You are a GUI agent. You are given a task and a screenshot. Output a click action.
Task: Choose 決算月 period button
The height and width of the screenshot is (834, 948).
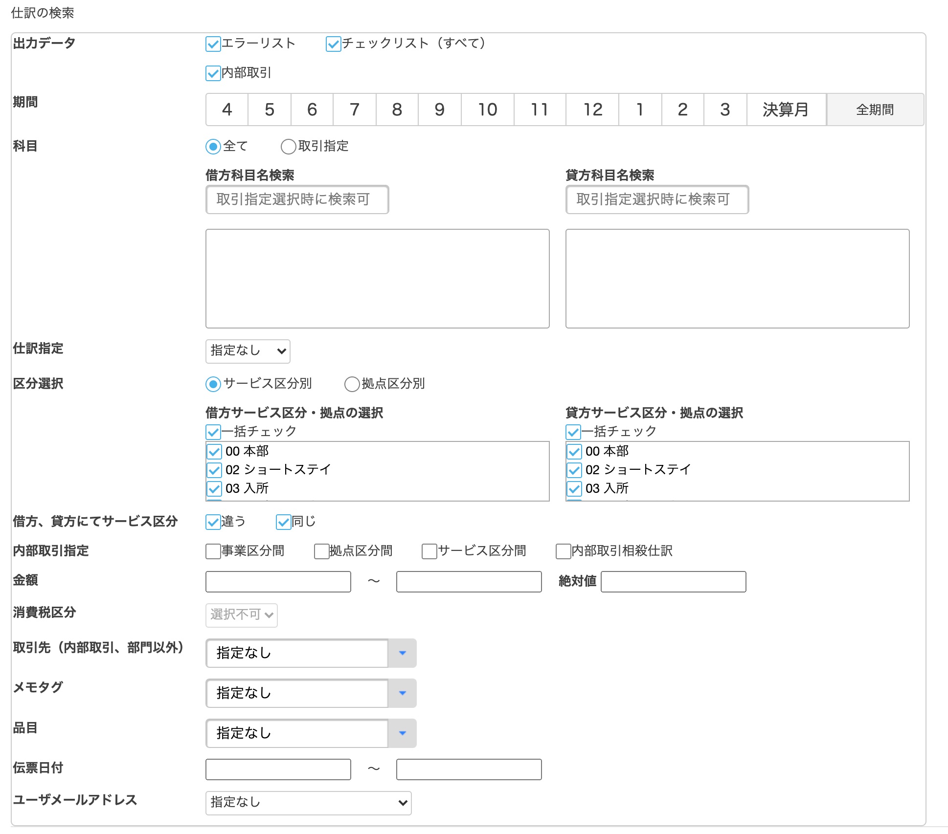pos(786,110)
